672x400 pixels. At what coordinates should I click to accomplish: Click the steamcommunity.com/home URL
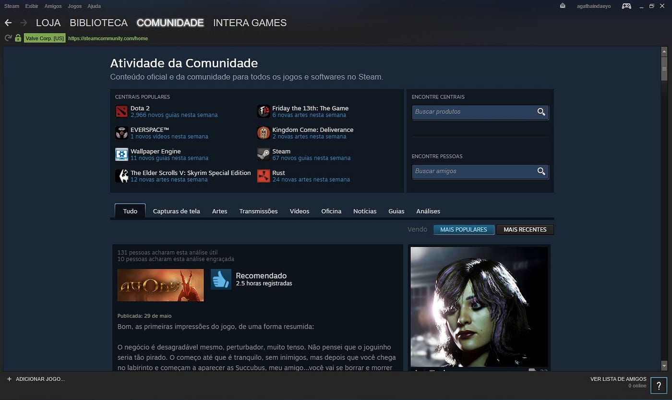point(108,38)
